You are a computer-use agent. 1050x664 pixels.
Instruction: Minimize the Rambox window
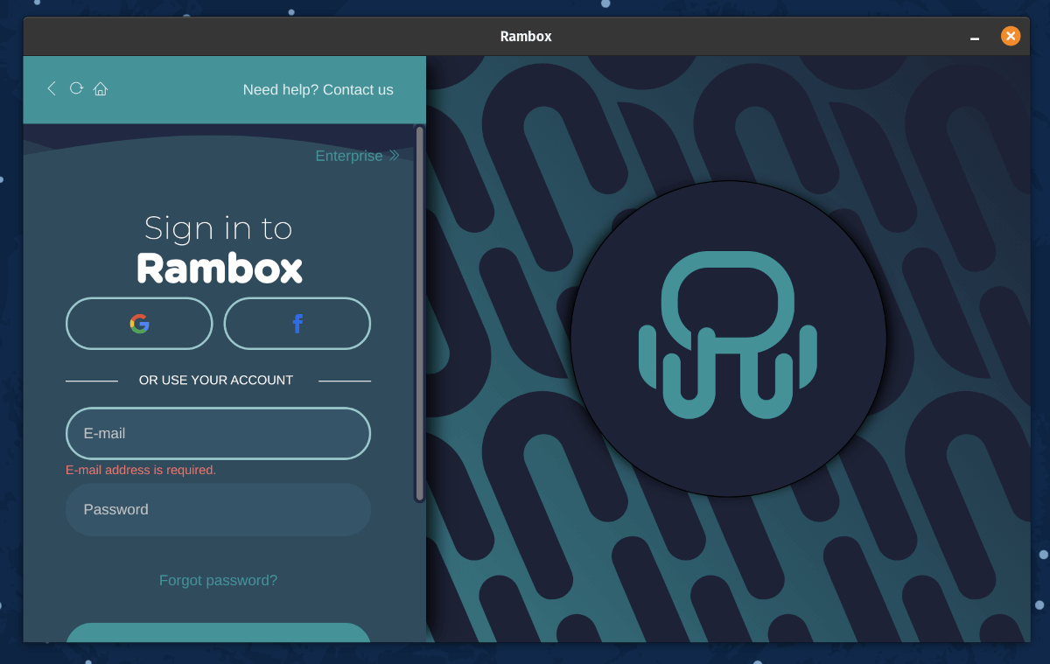pos(975,37)
